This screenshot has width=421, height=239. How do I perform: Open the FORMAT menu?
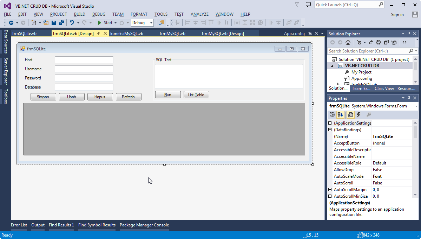(x=139, y=14)
